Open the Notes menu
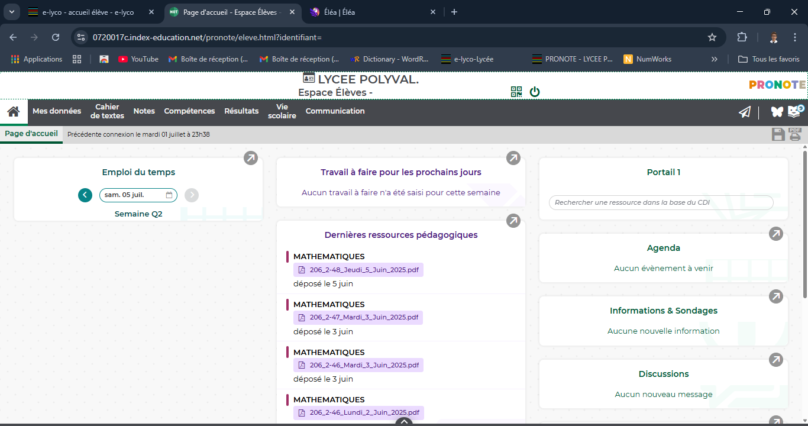This screenshot has width=808, height=426. [x=144, y=111]
